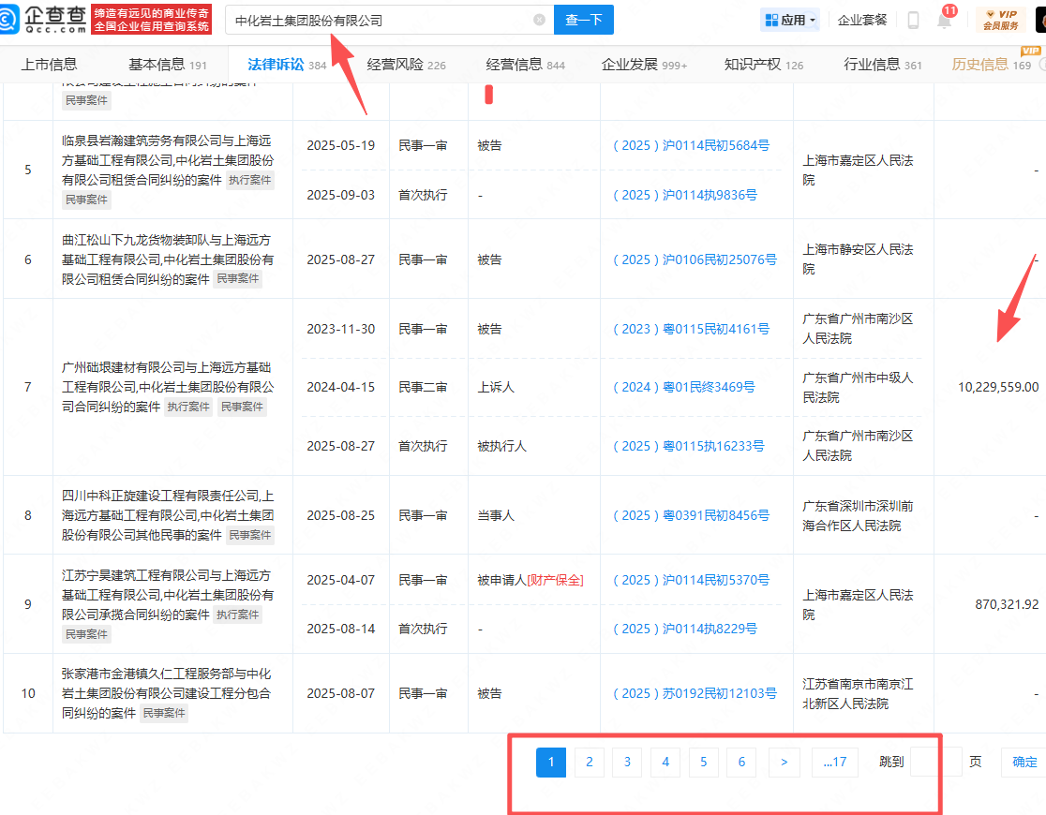This screenshot has width=1046, height=815.
Task: Go to page 5
Action: 703,763
